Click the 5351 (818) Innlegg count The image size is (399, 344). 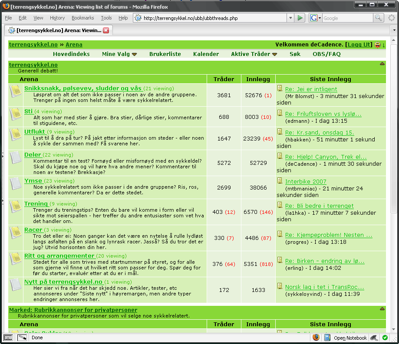(x=258, y=264)
